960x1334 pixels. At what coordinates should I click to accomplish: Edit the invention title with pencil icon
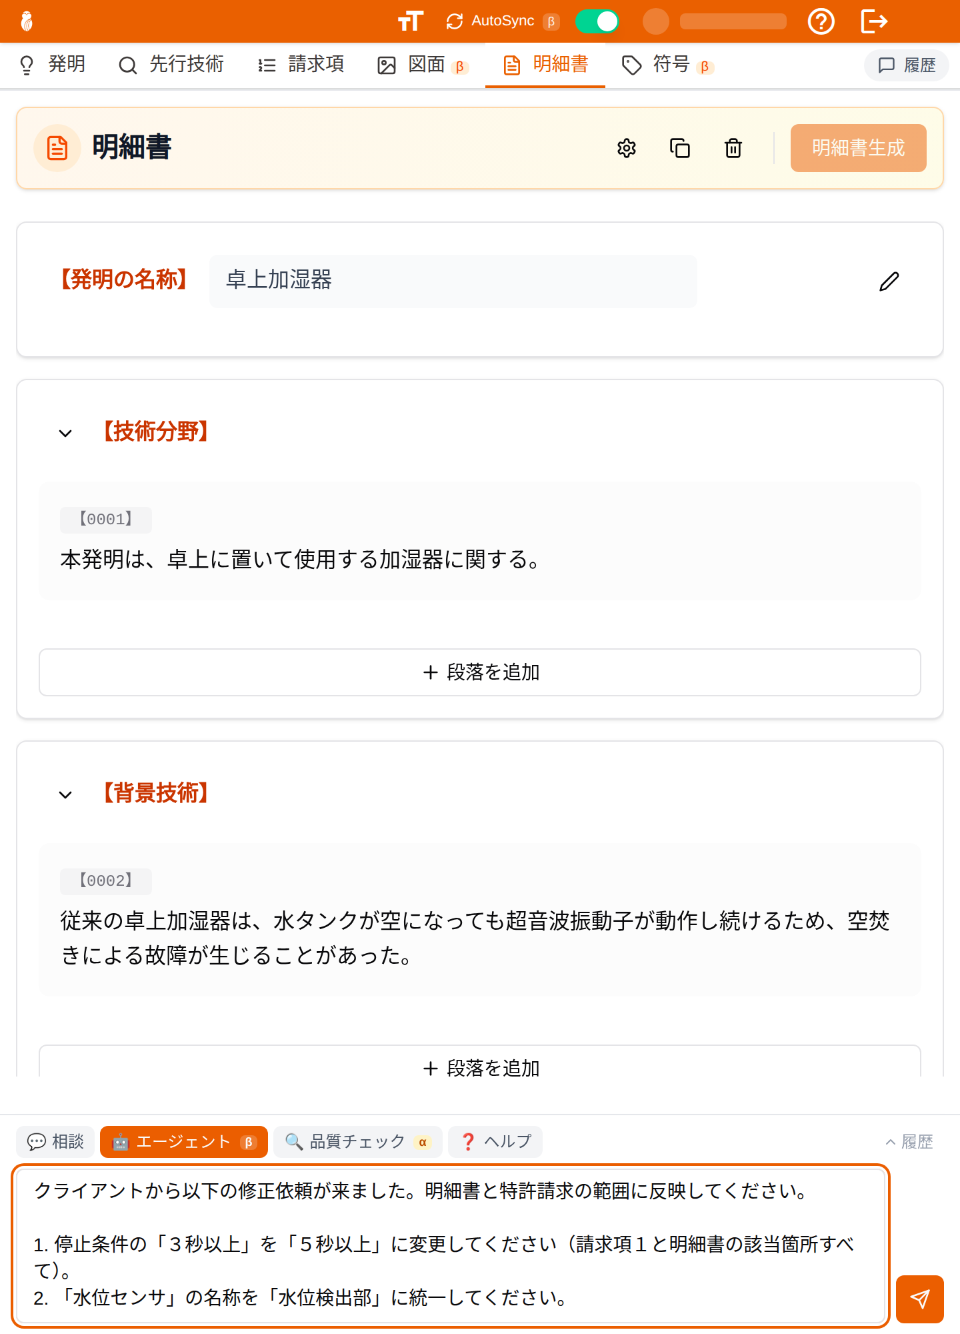click(x=889, y=281)
